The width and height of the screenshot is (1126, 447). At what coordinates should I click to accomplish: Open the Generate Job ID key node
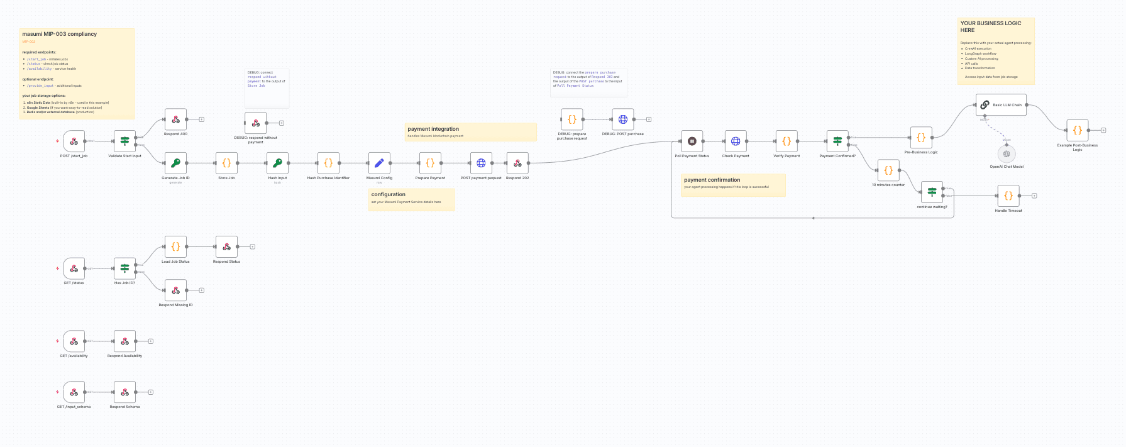pos(175,163)
